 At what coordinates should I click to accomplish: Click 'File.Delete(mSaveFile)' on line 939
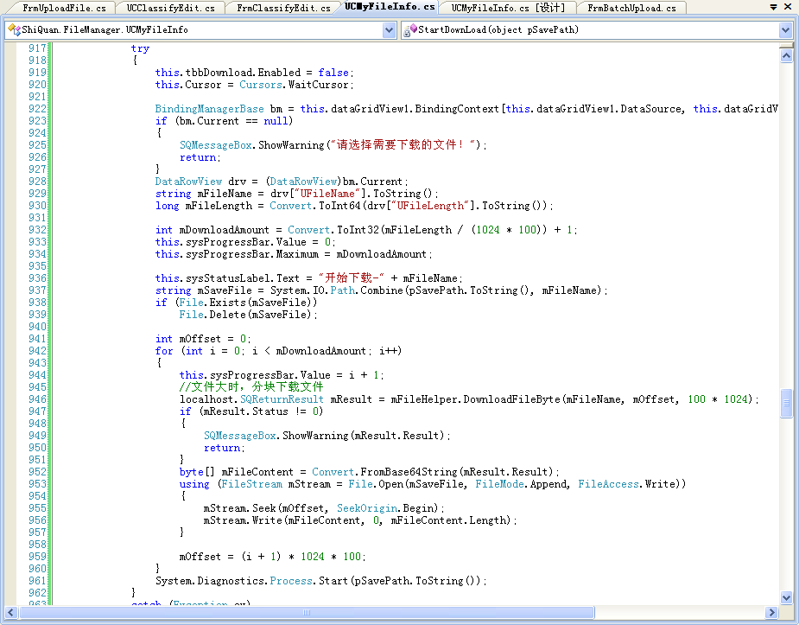pos(245,315)
